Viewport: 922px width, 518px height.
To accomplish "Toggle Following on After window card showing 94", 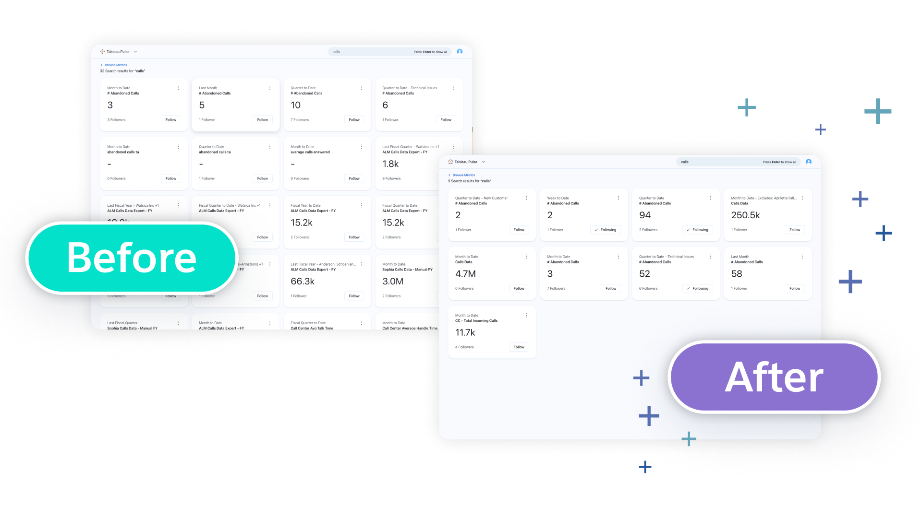I will [x=698, y=230].
